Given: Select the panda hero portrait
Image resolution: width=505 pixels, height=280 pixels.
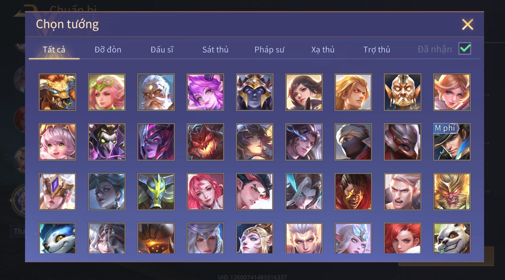Looking at the screenshot, I should pos(452,238).
